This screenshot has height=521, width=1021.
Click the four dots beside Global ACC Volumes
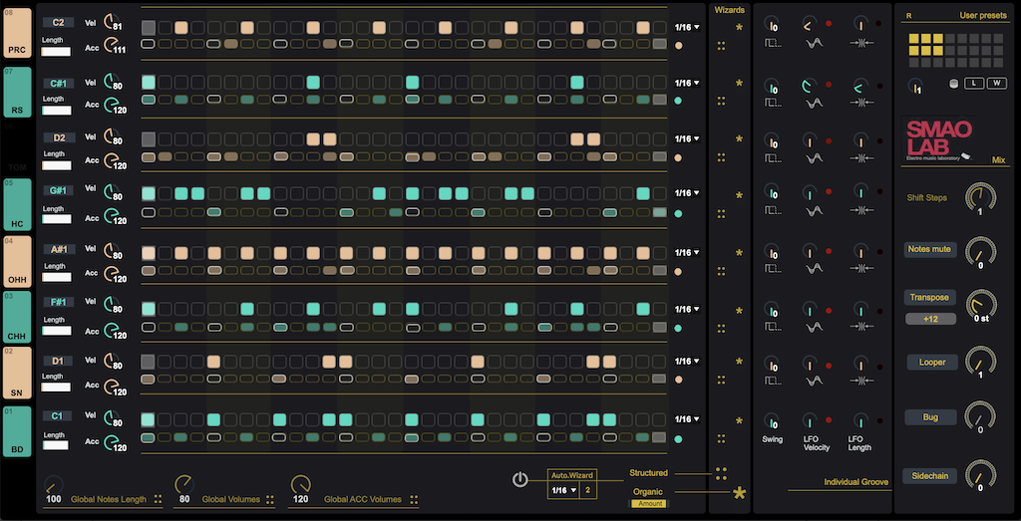click(x=414, y=499)
